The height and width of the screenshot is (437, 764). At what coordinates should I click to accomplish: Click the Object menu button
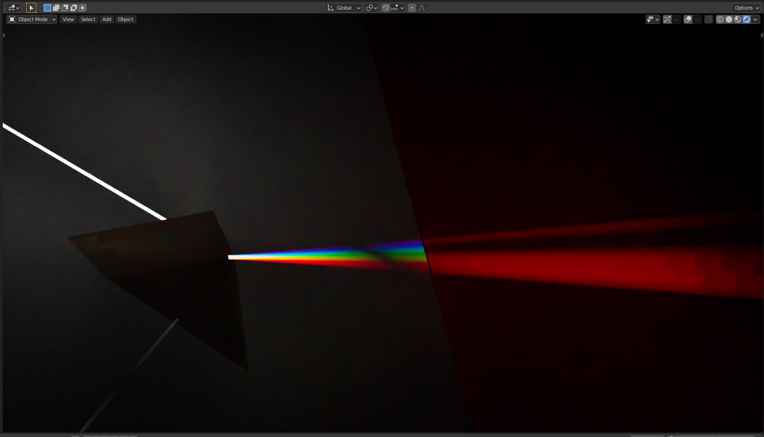click(x=125, y=19)
